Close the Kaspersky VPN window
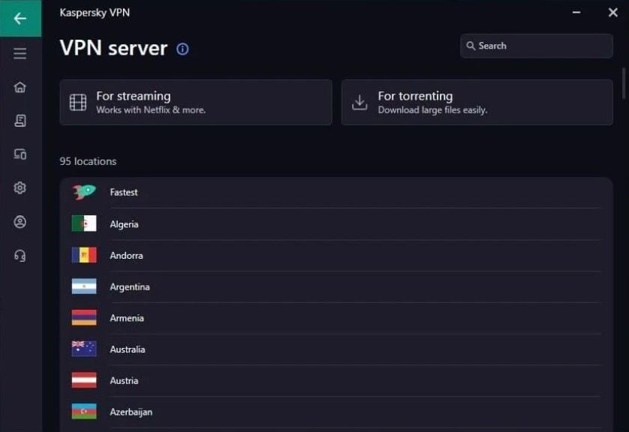 point(613,13)
